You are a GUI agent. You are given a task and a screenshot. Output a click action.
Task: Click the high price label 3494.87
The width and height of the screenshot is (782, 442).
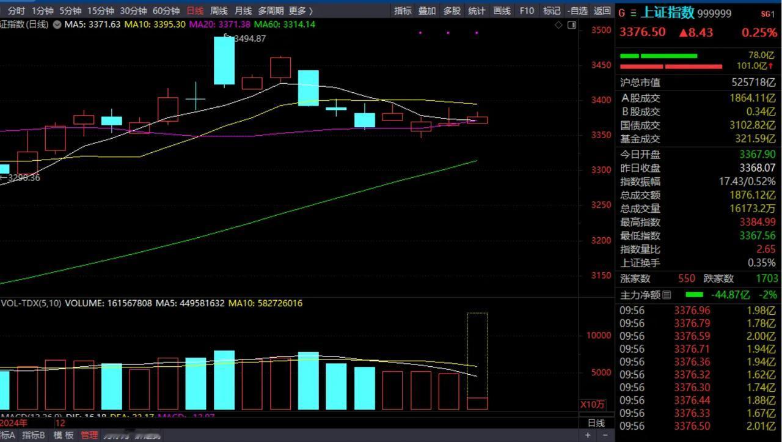250,39
